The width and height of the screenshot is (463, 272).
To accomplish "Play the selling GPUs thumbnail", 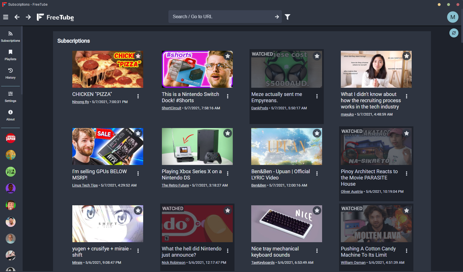I will pos(108,147).
